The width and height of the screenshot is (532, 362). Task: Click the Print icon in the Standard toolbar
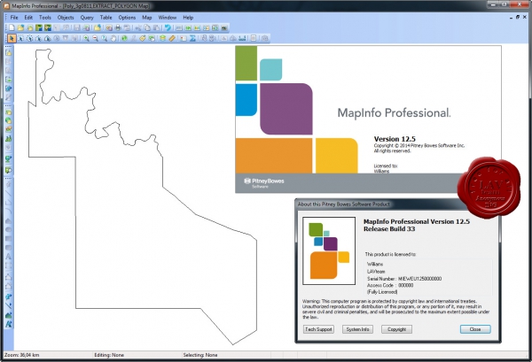point(118,27)
